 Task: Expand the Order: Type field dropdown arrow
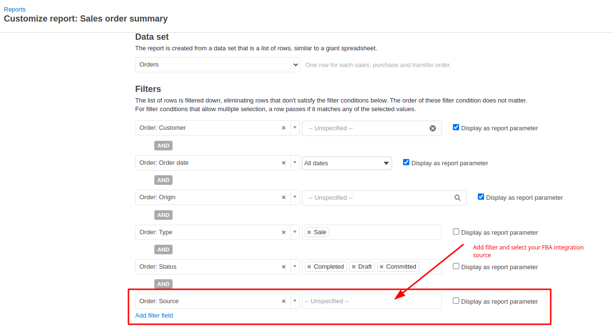(295, 232)
